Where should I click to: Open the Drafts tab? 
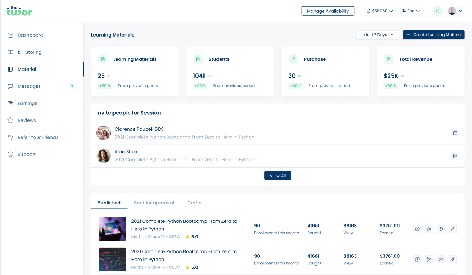pyautogui.click(x=194, y=203)
